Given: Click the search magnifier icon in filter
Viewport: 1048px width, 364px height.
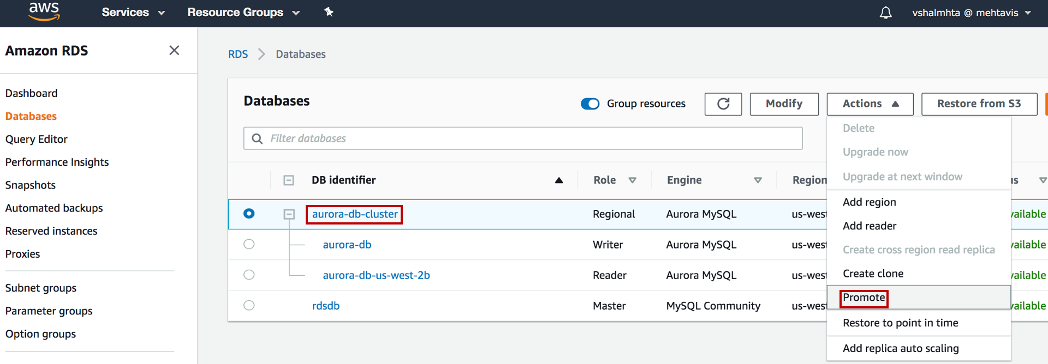Looking at the screenshot, I should click(x=257, y=138).
